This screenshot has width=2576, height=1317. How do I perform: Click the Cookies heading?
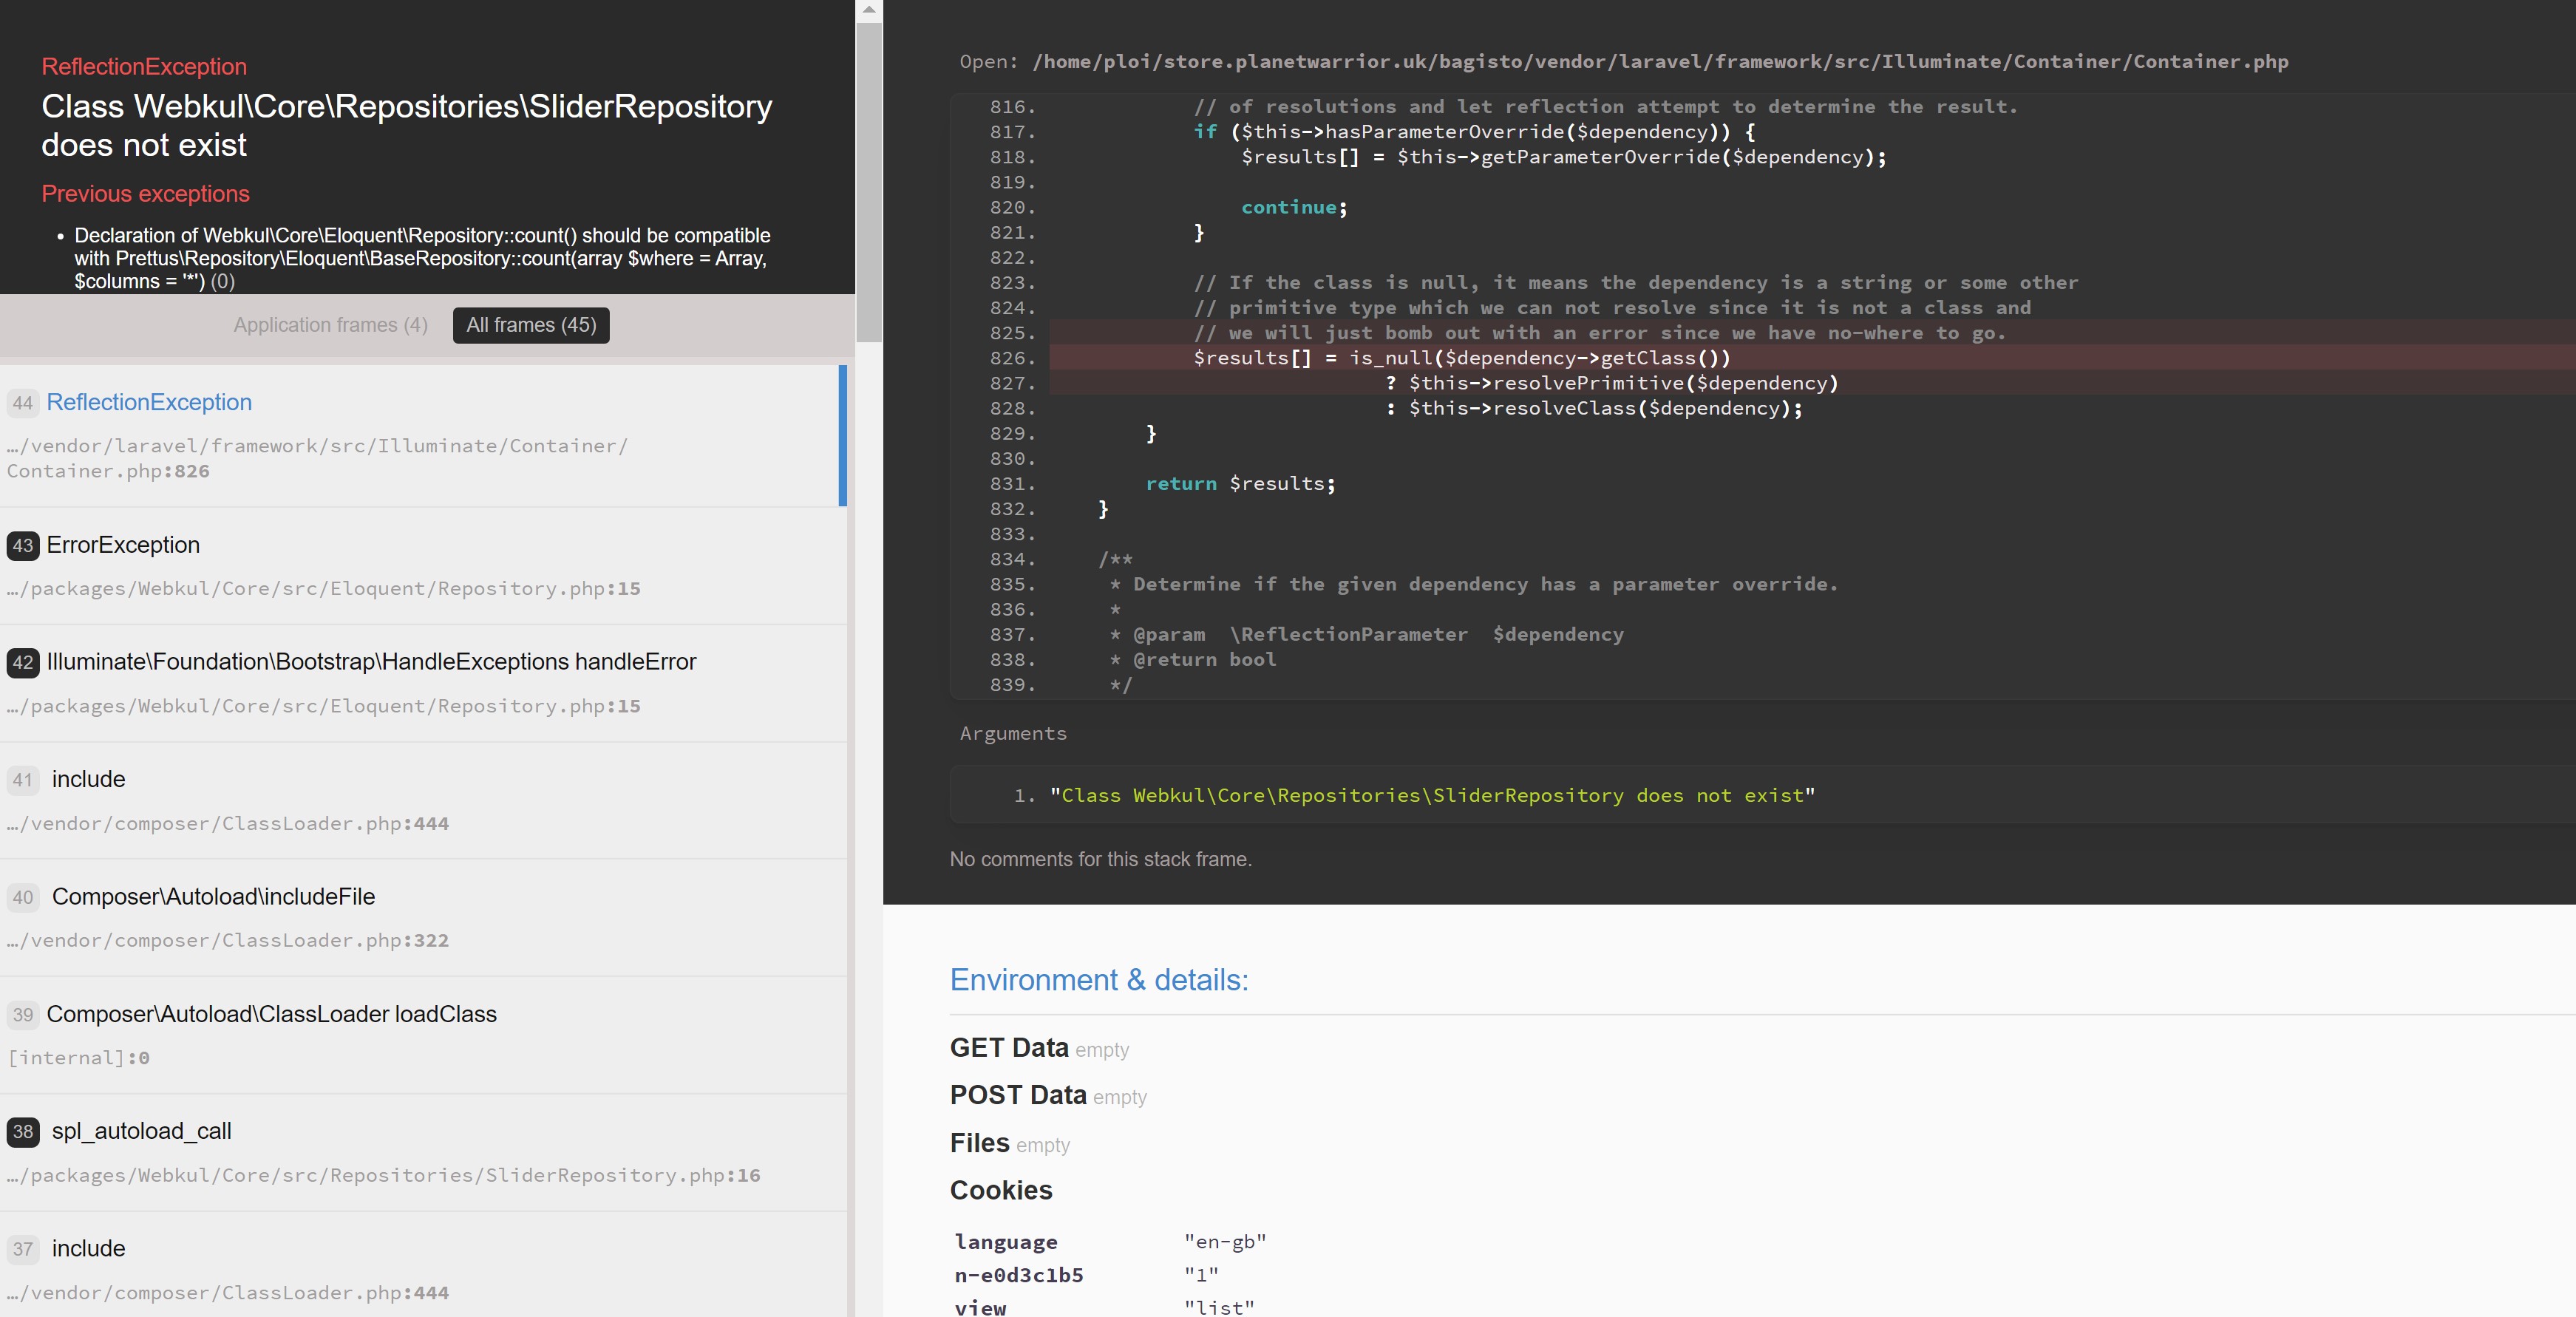click(1001, 1190)
